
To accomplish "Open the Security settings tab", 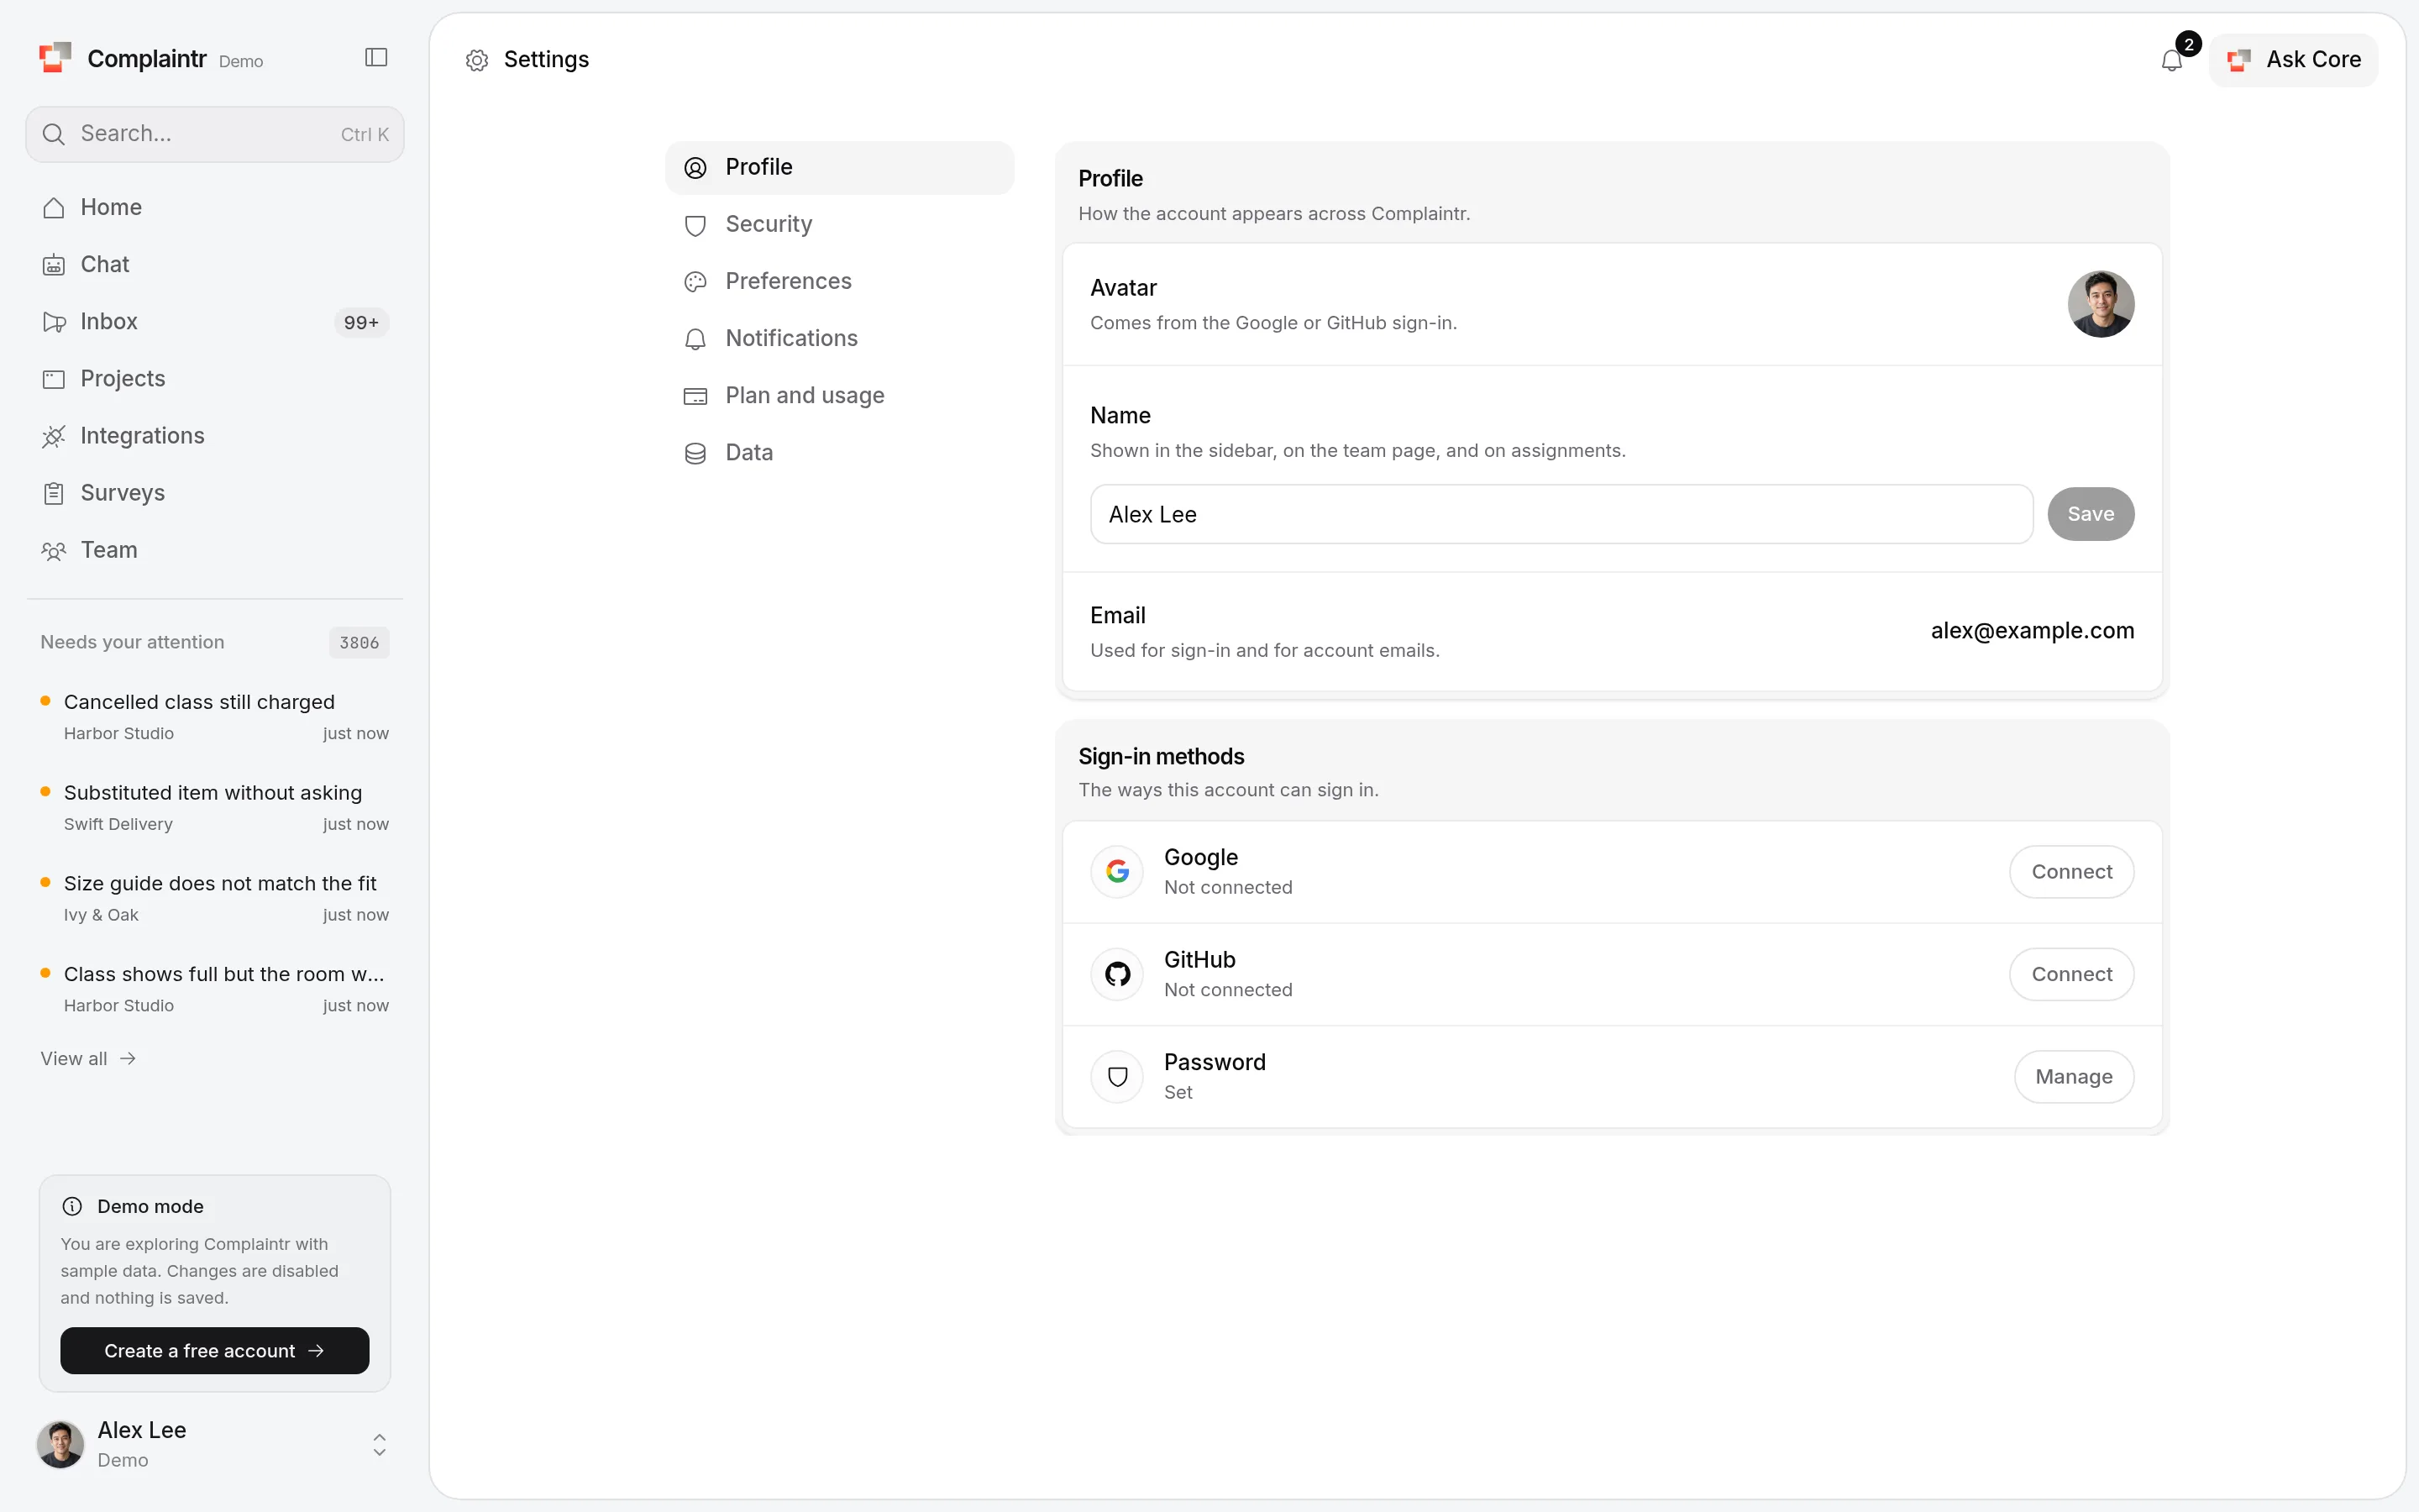I will [x=840, y=224].
